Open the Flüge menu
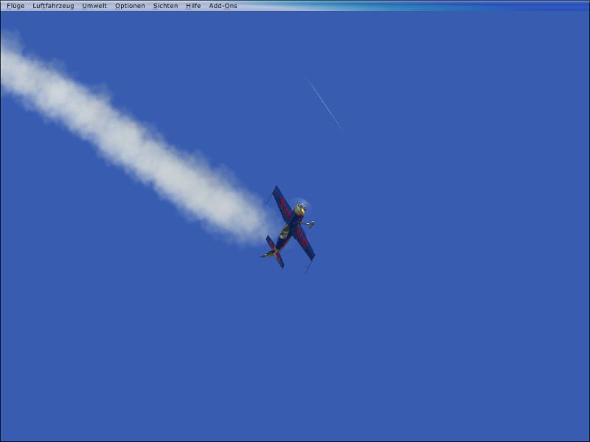This screenshot has height=442, width=590. tap(15, 6)
